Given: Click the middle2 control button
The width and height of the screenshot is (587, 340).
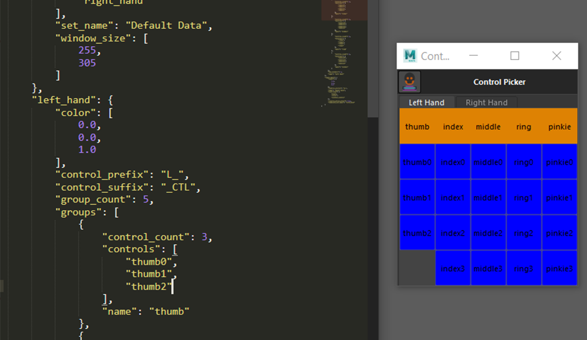Looking at the screenshot, I should 488,233.
